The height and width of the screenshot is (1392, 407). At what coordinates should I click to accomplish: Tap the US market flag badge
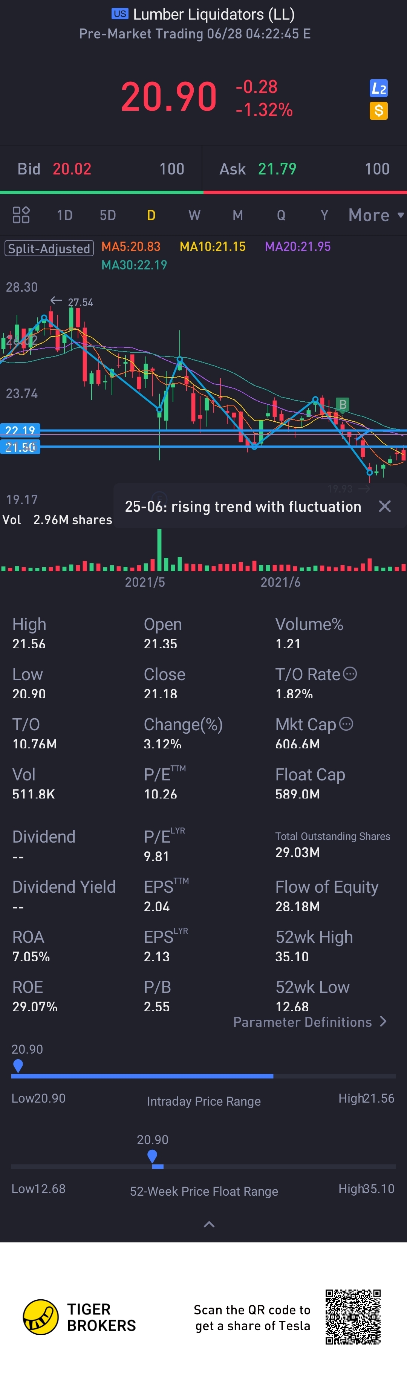(x=119, y=14)
